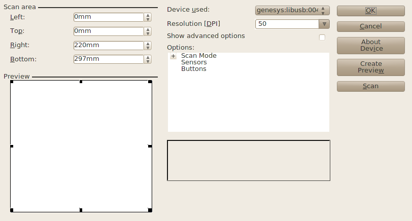
Task: Start scanning with the Scan button
Action: pos(371,86)
